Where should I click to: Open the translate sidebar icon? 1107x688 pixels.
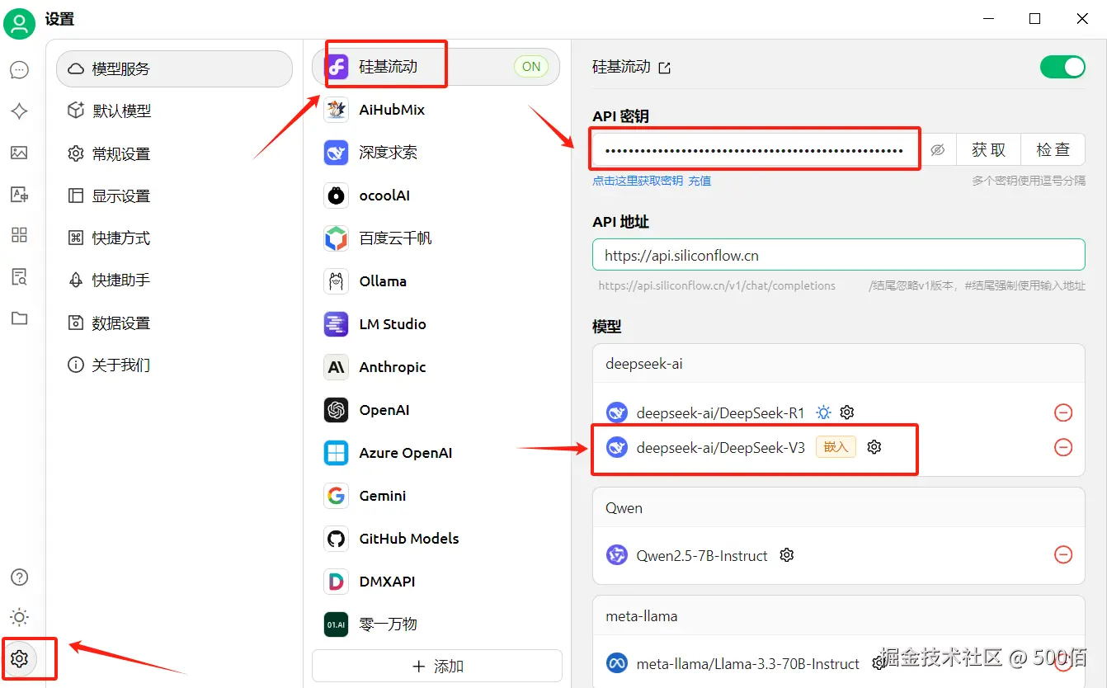click(19, 195)
